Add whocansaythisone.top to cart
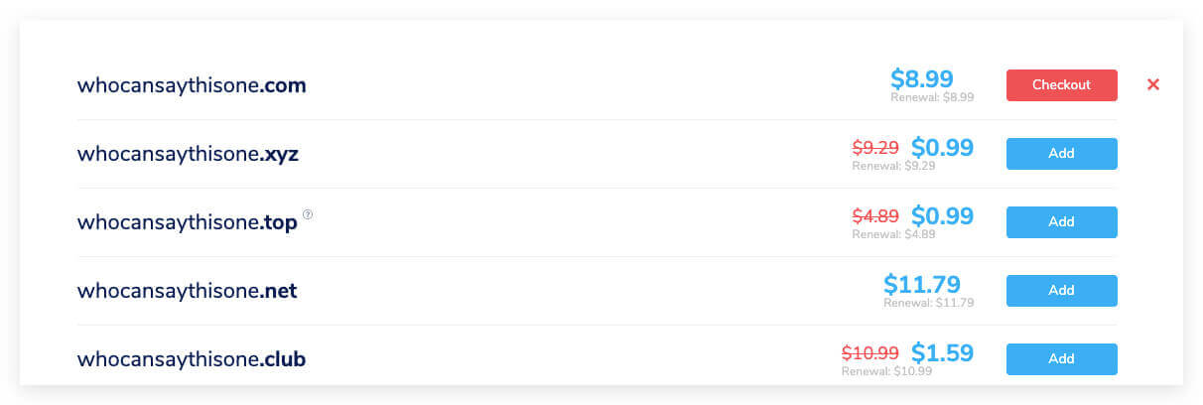 [x=1061, y=222]
